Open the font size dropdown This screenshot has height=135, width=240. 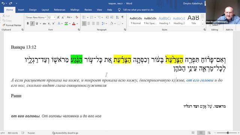tap(54, 17)
